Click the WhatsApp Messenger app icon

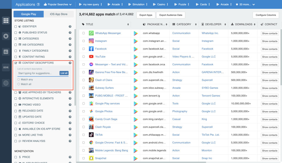point(91,33)
